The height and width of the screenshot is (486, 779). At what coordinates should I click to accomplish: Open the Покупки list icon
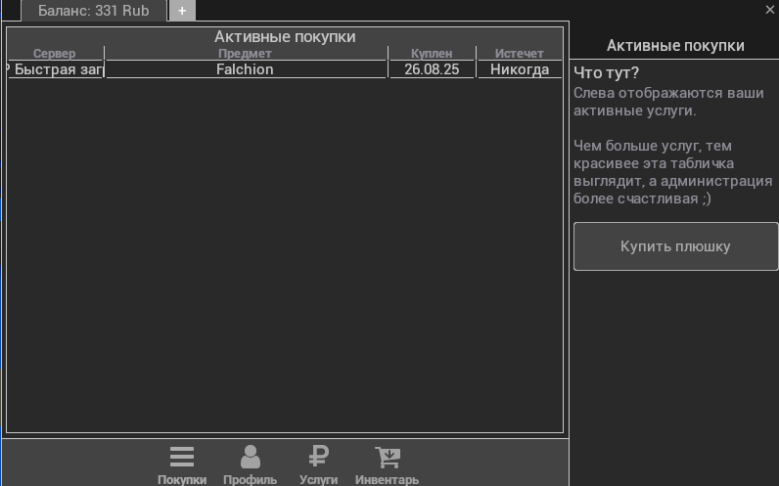(x=182, y=457)
